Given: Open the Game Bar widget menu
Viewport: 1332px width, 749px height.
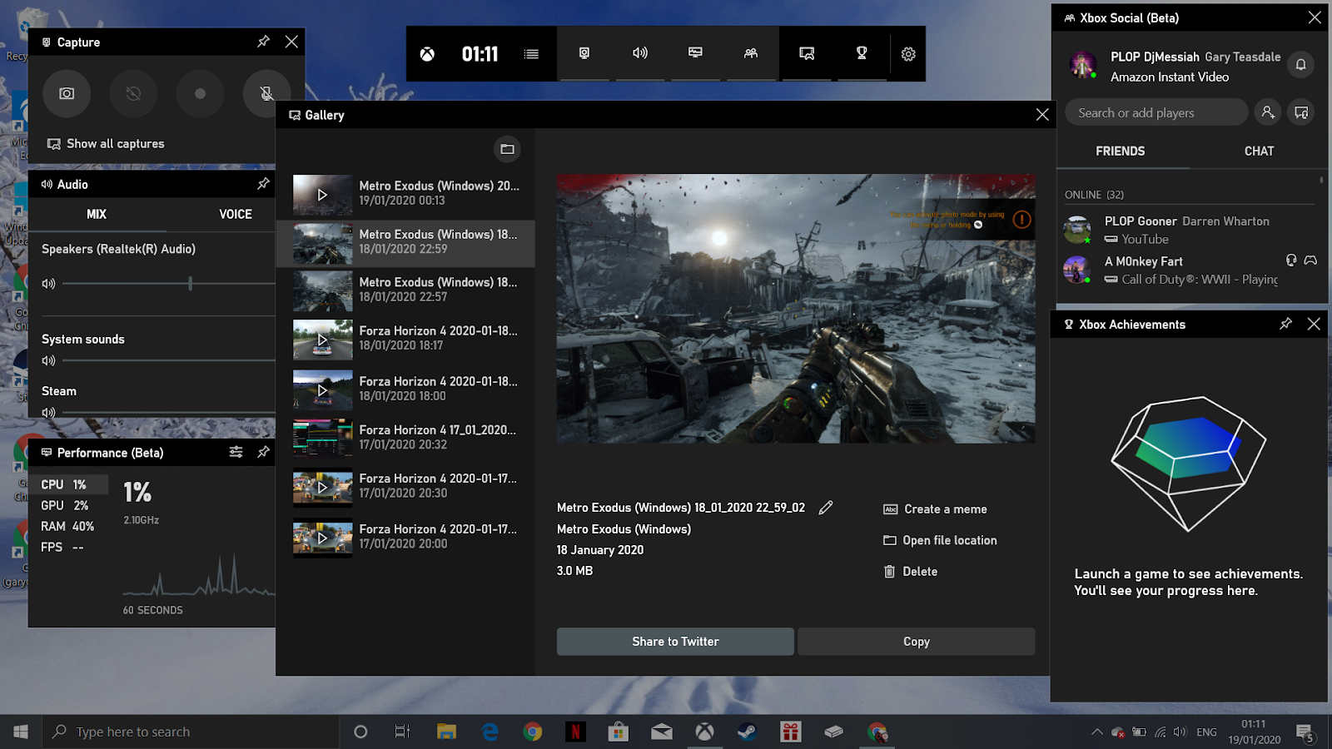Looking at the screenshot, I should click(x=531, y=54).
